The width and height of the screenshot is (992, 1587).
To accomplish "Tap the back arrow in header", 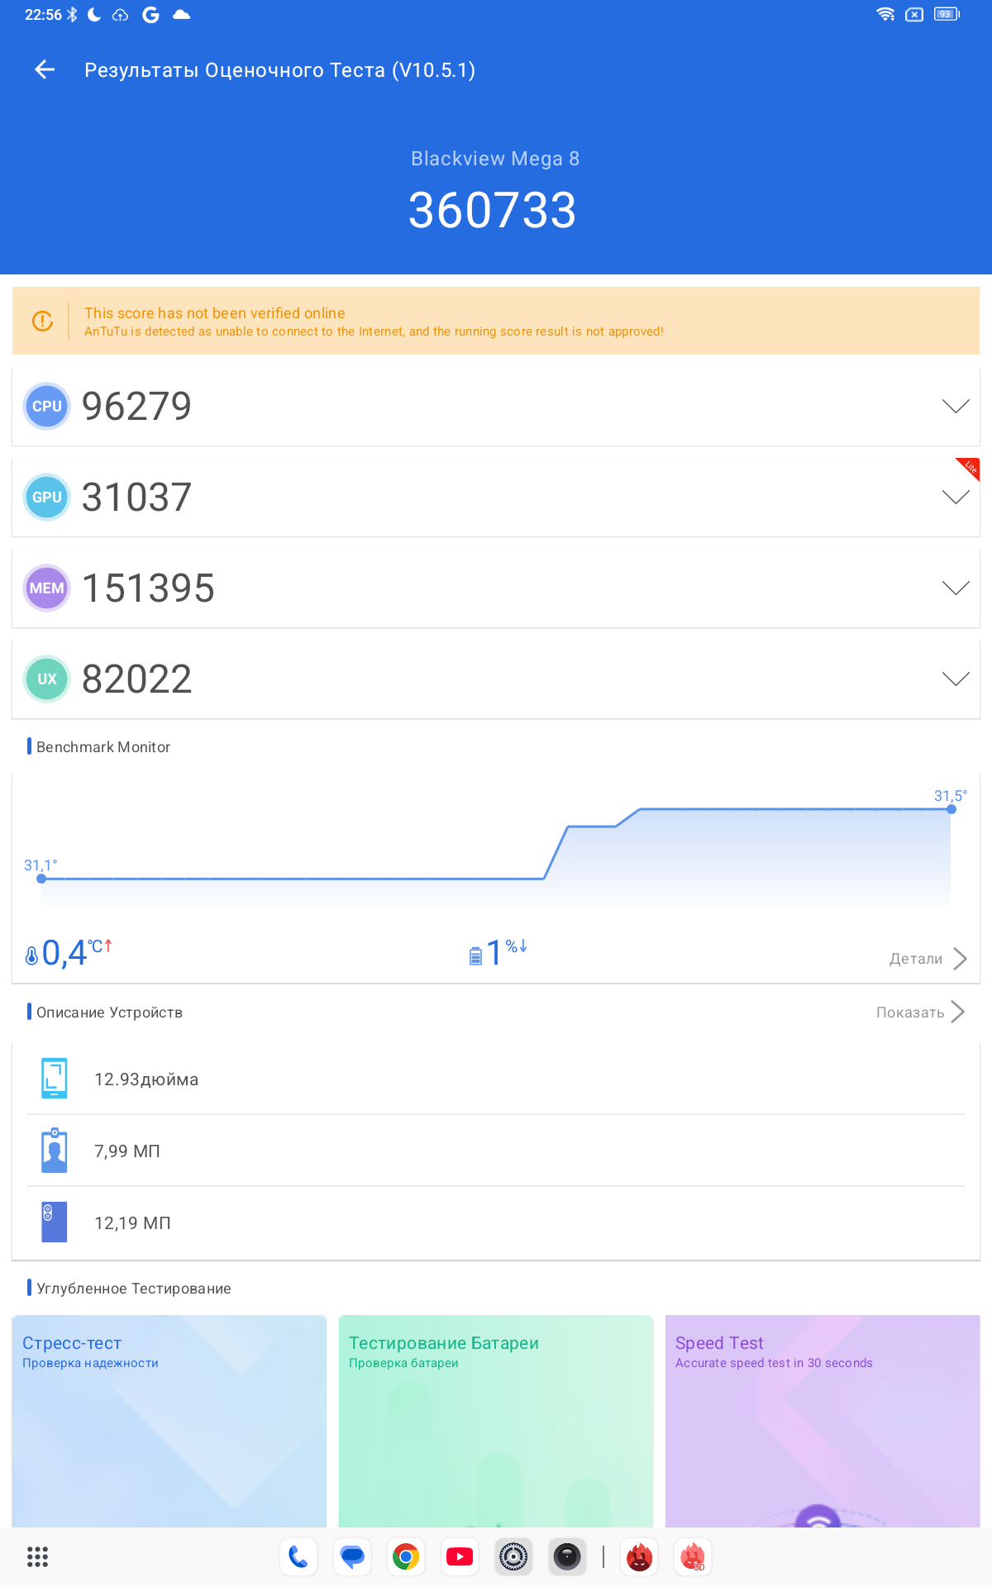I will (x=45, y=70).
